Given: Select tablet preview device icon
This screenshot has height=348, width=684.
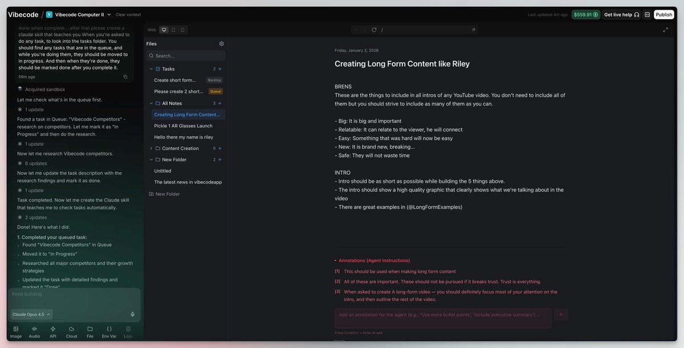Looking at the screenshot, I should click(x=173, y=30).
